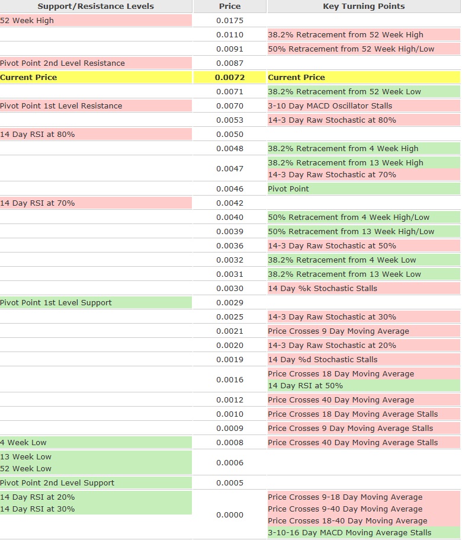
Task: Click Price Crosses 9 Day Moving Average Stalls
Action: [364, 429]
